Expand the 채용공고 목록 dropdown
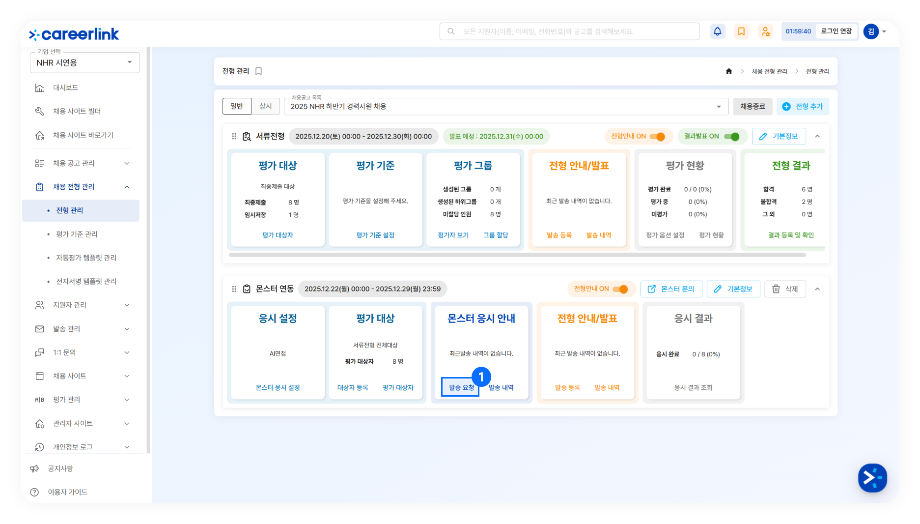 [x=719, y=107]
